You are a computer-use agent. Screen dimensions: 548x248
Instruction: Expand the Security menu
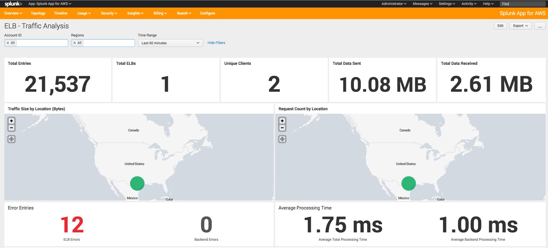tap(109, 13)
